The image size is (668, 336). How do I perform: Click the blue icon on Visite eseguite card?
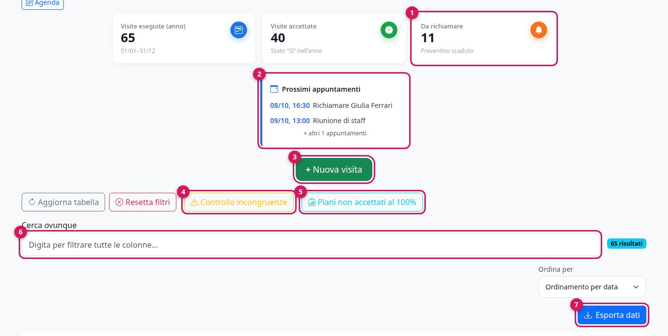click(x=239, y=30)
